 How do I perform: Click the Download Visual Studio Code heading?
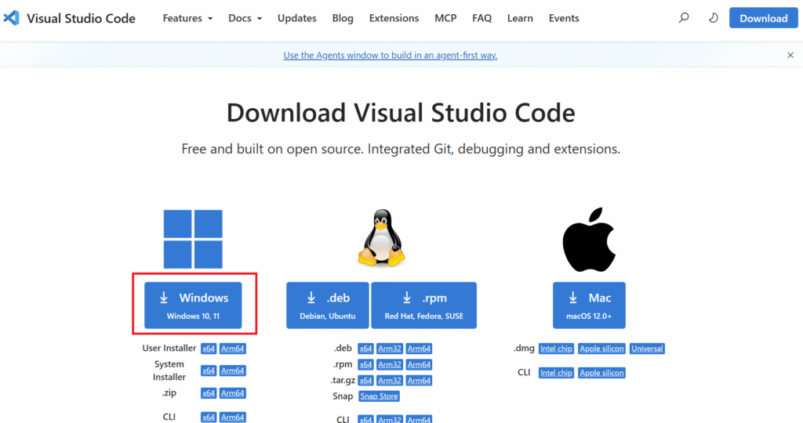(x=401, y=113)
